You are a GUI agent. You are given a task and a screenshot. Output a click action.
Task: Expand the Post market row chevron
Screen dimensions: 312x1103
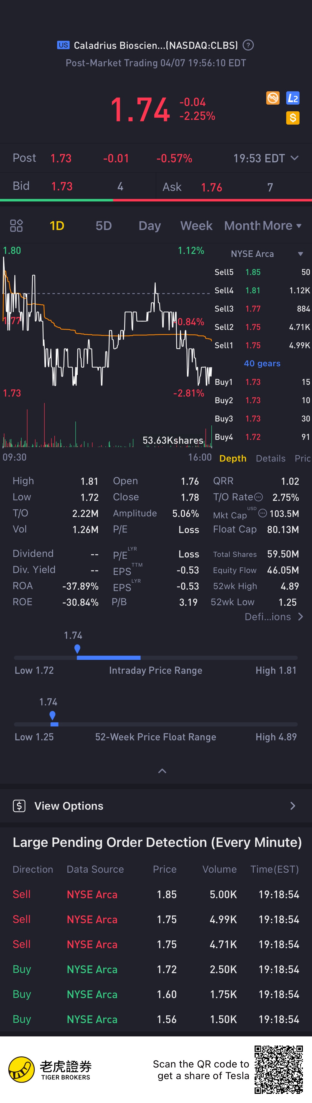295,158
